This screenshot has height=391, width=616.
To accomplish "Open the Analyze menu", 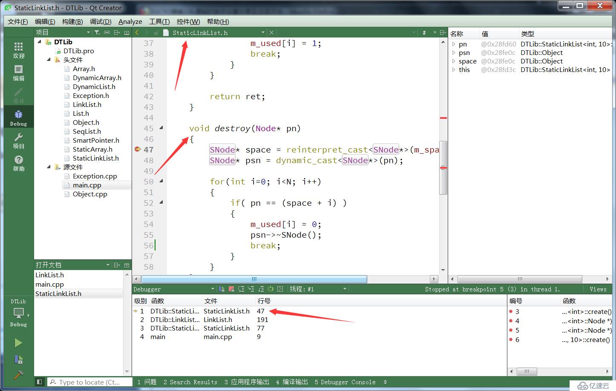I will (130, 21).
